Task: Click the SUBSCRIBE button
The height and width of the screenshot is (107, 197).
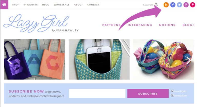Action: [148, 93]
